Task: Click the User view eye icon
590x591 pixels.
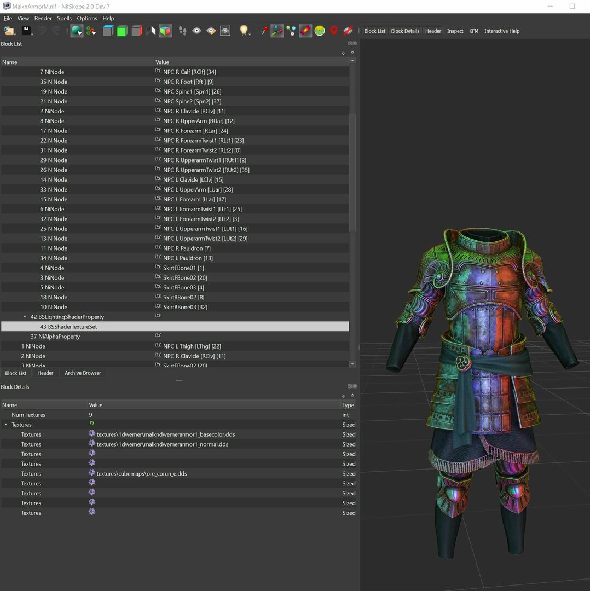Action: pos(197,31)
